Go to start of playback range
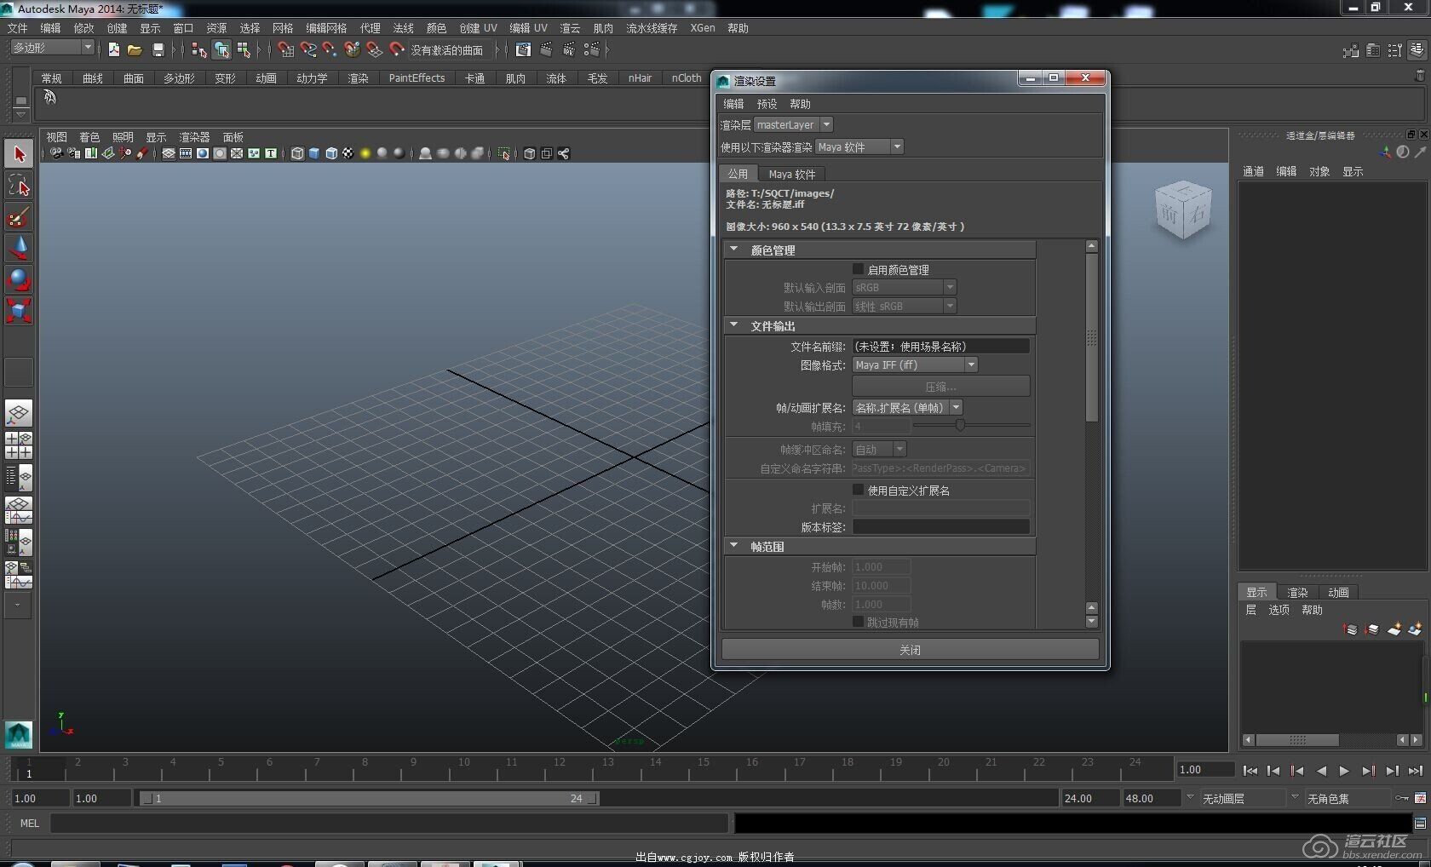Screen dimensions: 1431x867 1250,771
